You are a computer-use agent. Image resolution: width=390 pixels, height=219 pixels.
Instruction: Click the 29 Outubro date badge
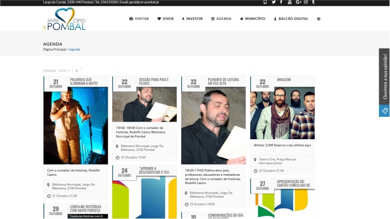[x=56, y=211]
